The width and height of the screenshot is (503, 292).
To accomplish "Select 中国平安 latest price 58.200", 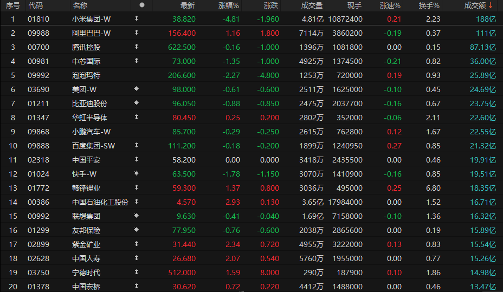I will [184, 160].
